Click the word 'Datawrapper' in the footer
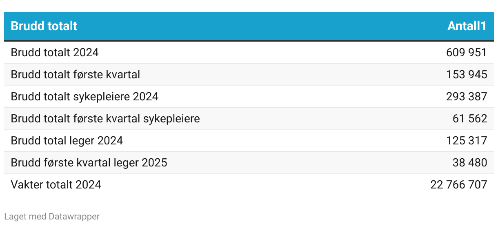 (x=74, y=217)
